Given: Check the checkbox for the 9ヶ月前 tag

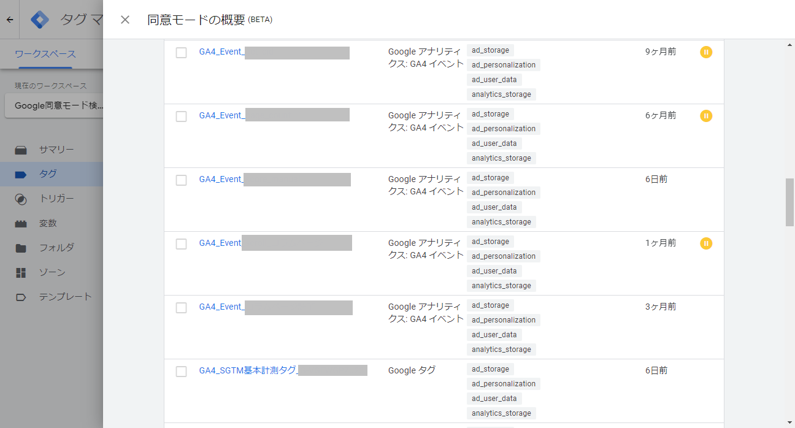Looking at the screenshot, I should 181,53.
